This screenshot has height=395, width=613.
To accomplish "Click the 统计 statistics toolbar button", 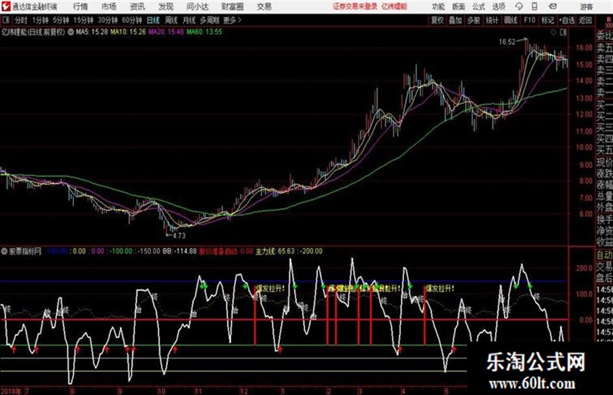I will (x=492, y=20).
